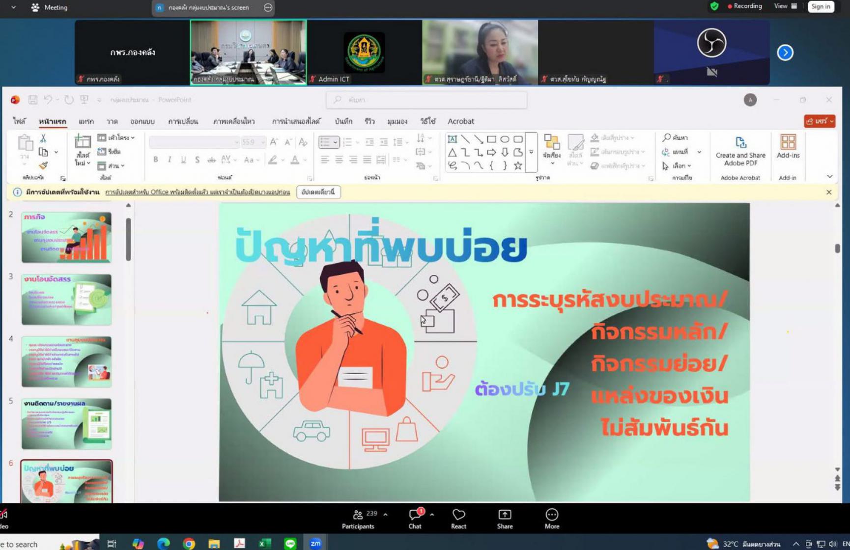Toggle Bold formatting in ribbon
This screenshot has width=850, height=550.
click(x=156, y=160)
